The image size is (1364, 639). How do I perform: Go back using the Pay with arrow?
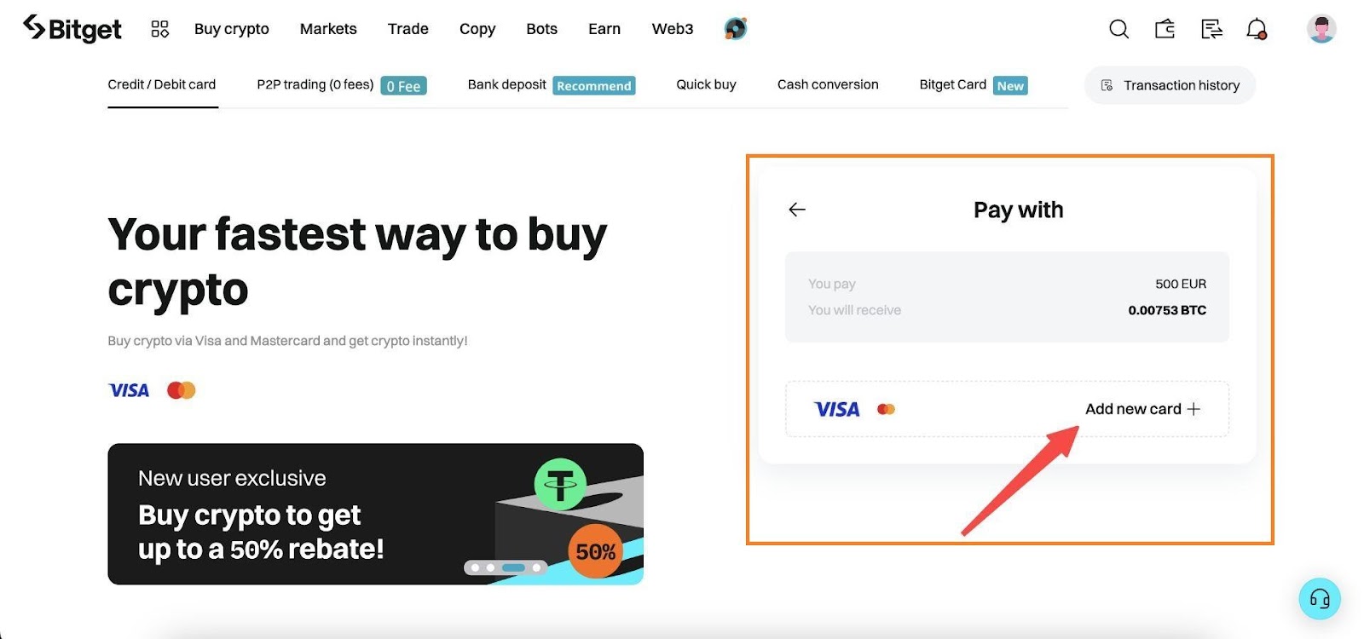[x=797, y=210]
